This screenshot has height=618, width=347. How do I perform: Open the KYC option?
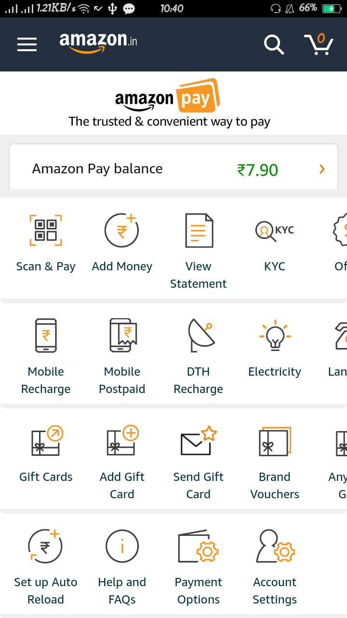275,231
